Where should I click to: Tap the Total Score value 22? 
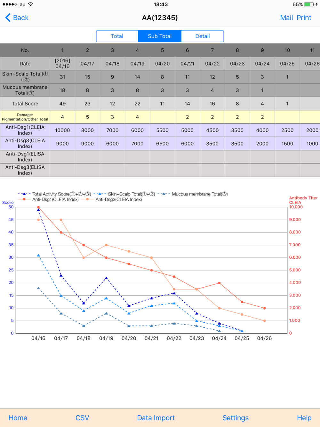coord(137,104)
